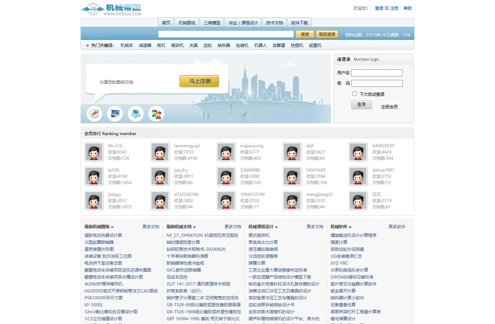
Task: Click avatar of member lp509
Action: click(94, 176)
